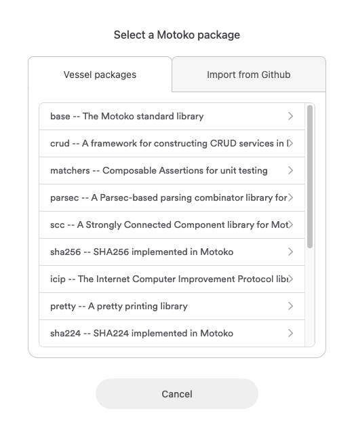
Task: Cancel the package selection dialog
Action: [x=177, y=394]
